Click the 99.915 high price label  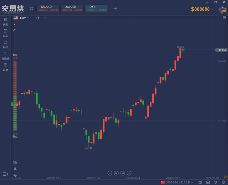click(180, 47)
